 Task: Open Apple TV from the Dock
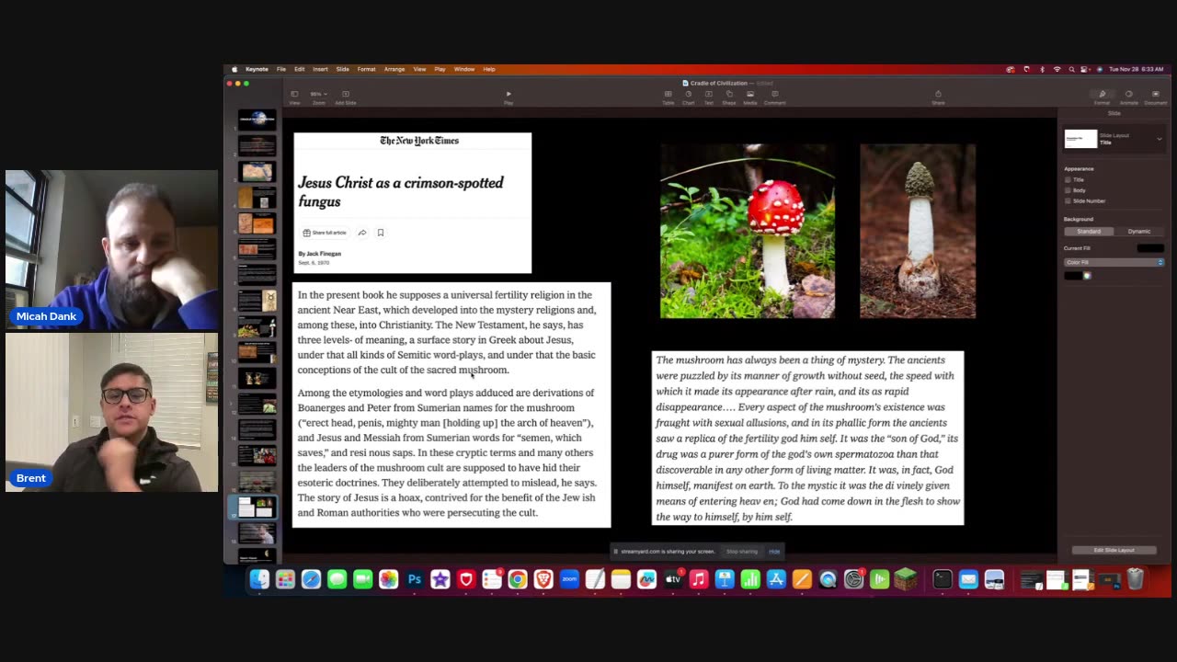(x=673, y=579)
